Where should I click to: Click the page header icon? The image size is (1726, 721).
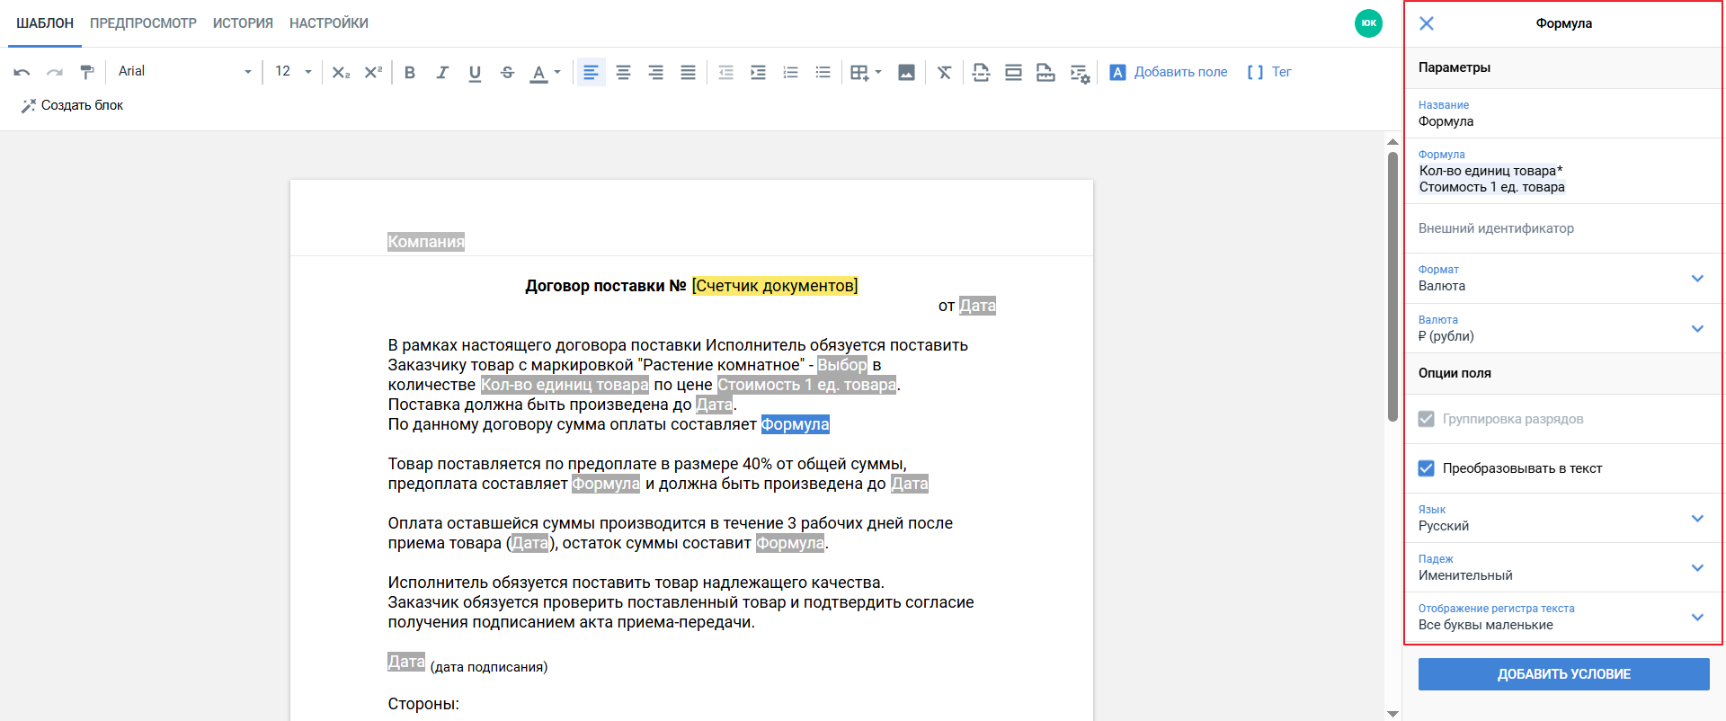(x=1013, y=72)
